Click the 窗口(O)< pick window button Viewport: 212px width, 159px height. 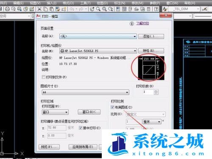[x=89, y=112]
